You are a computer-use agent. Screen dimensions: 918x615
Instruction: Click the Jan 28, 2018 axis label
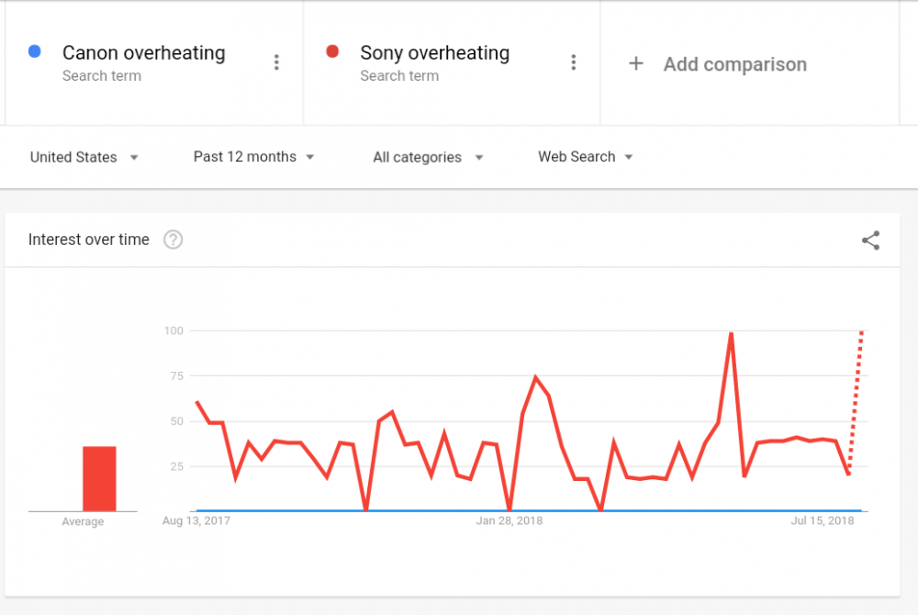click(x=509, y=521)
